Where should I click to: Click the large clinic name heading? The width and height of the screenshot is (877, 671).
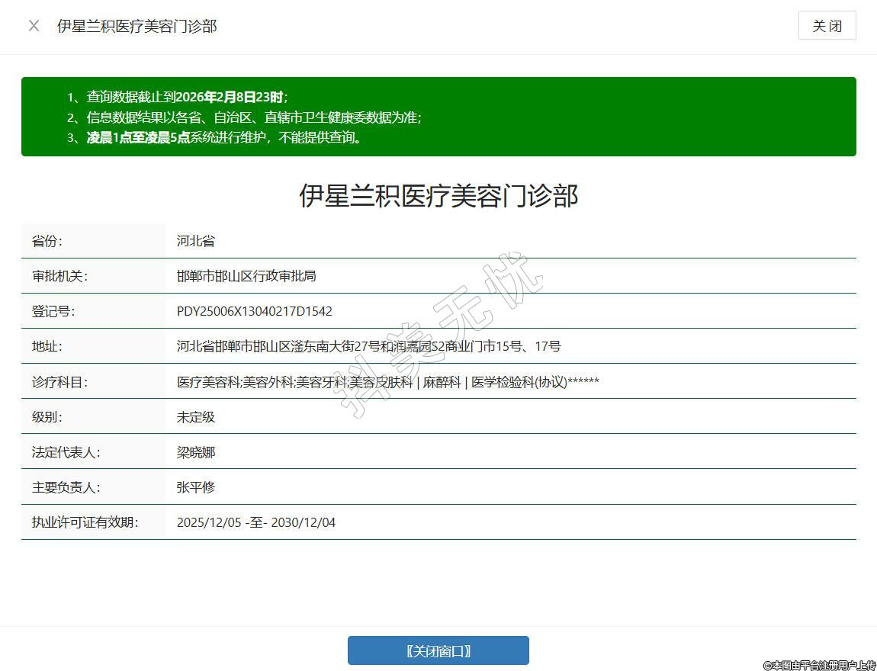(x=438, y=196)
